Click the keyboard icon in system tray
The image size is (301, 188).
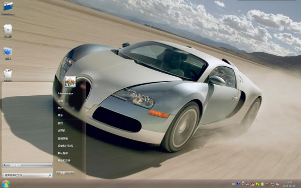click(234, 184)
